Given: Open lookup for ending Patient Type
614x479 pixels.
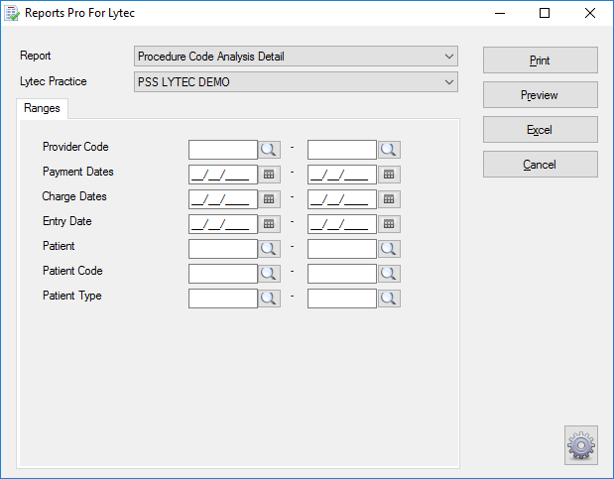Looking at the screenshot, I should click(389, 299).
